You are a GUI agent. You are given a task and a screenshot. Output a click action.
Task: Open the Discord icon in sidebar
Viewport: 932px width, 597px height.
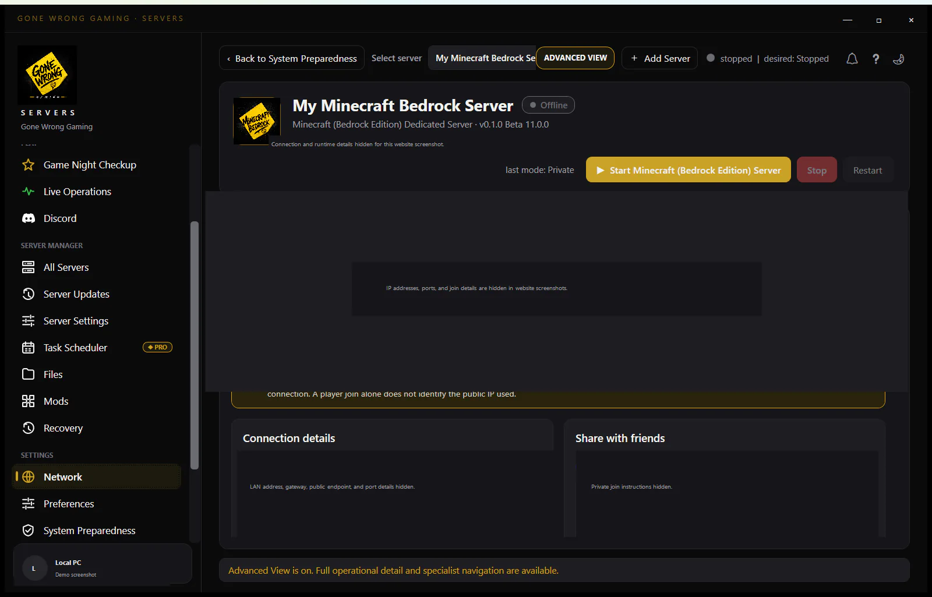click(28, 218)
